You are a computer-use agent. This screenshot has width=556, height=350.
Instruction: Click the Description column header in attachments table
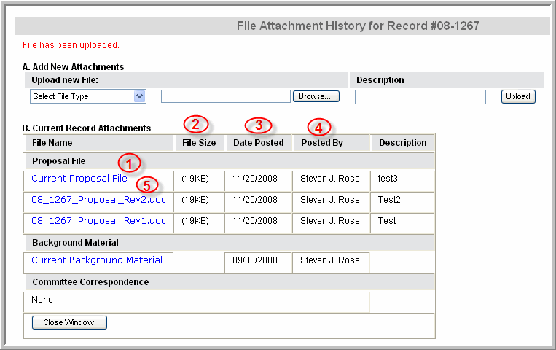point(403,143)
